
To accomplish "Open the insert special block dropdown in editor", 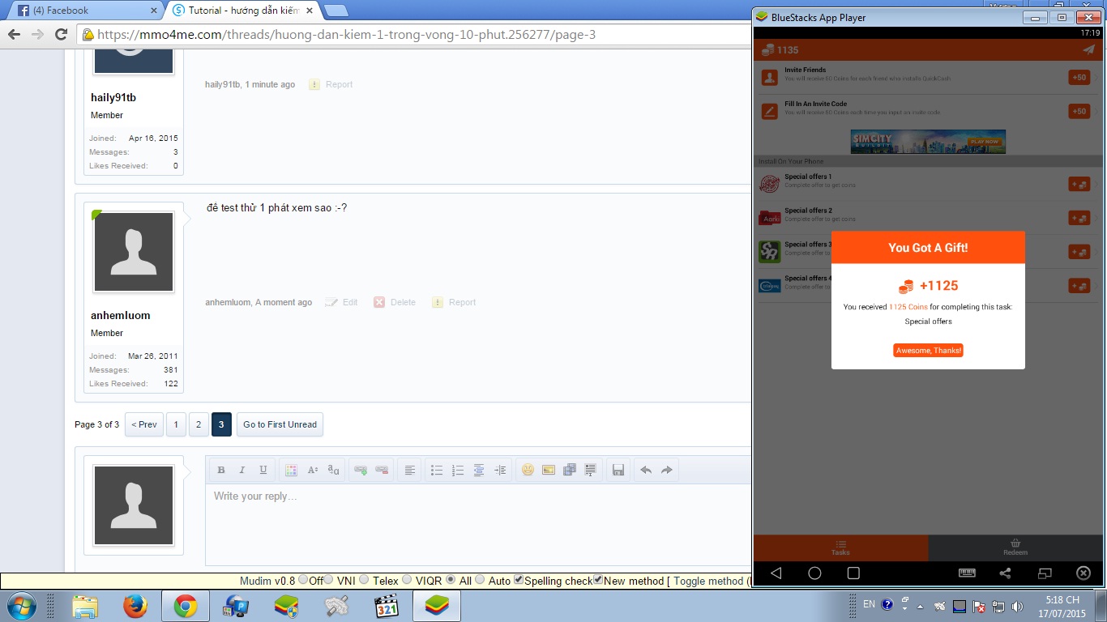I will 591,471.
